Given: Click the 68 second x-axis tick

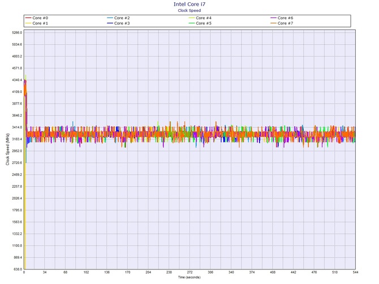Looking at the screenshot, I should 66,272.
